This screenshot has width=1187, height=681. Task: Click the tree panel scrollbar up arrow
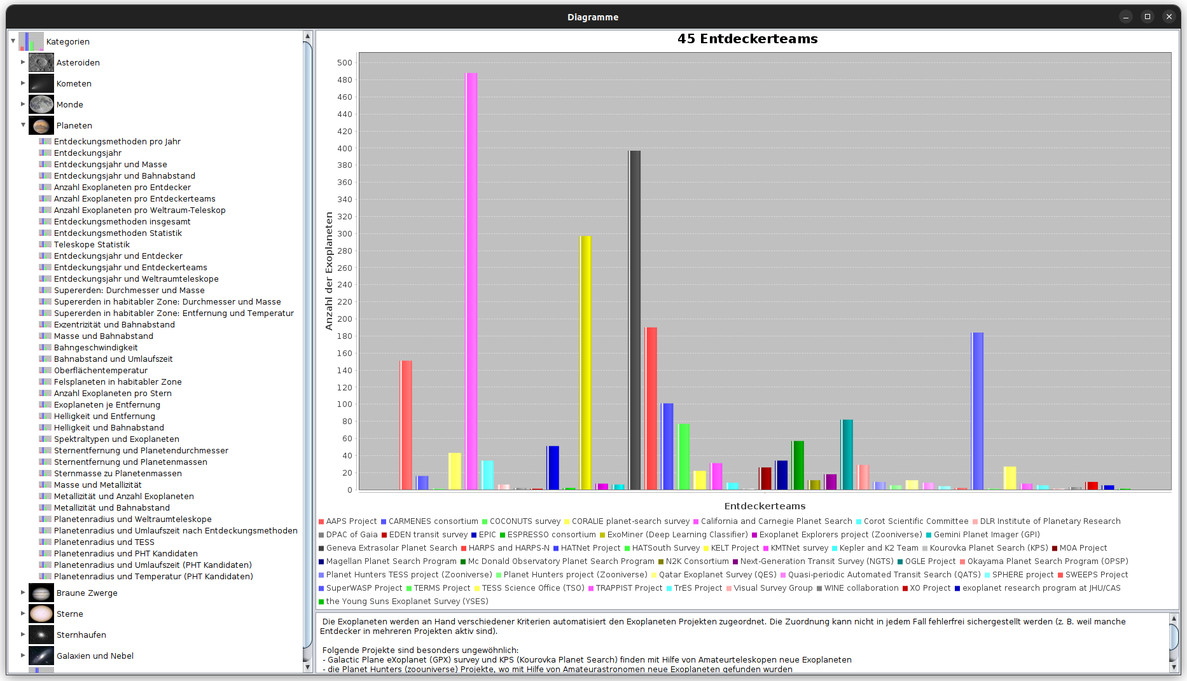(308, 36)
